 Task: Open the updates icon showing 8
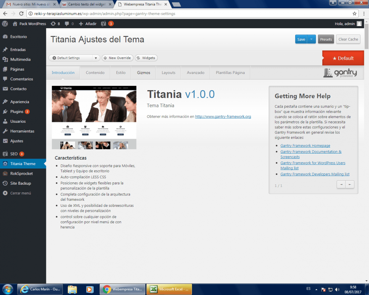[x=55, y=24]
